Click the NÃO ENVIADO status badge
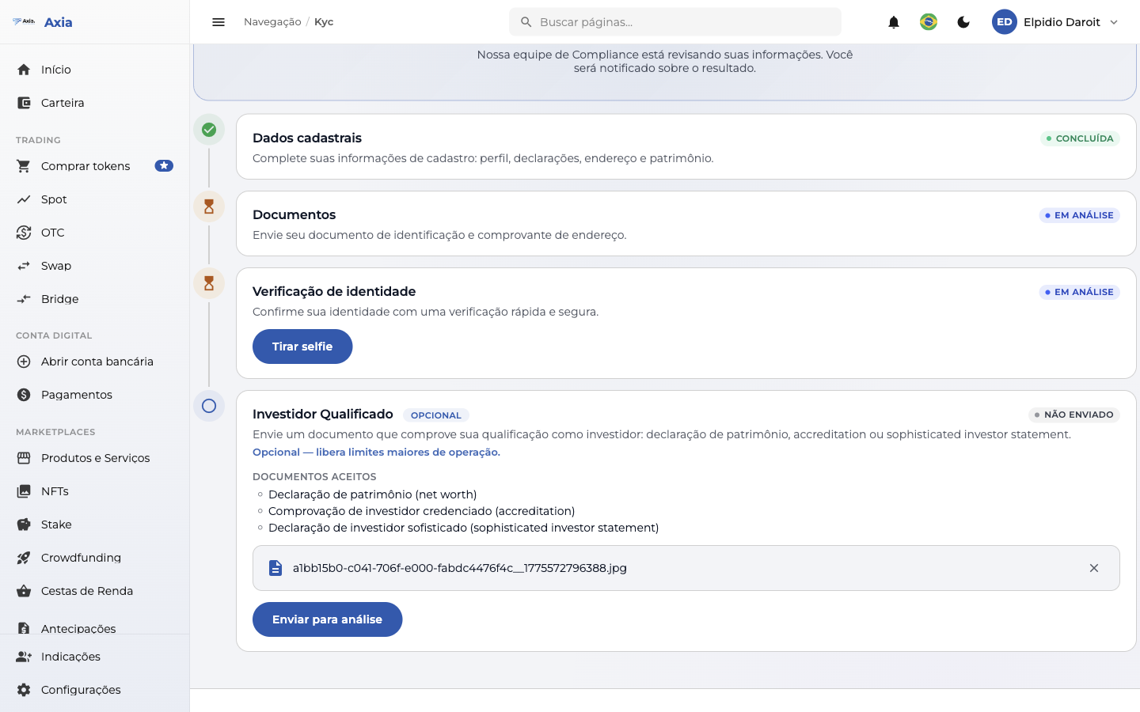1140x712 pixels. (1074, 415)
